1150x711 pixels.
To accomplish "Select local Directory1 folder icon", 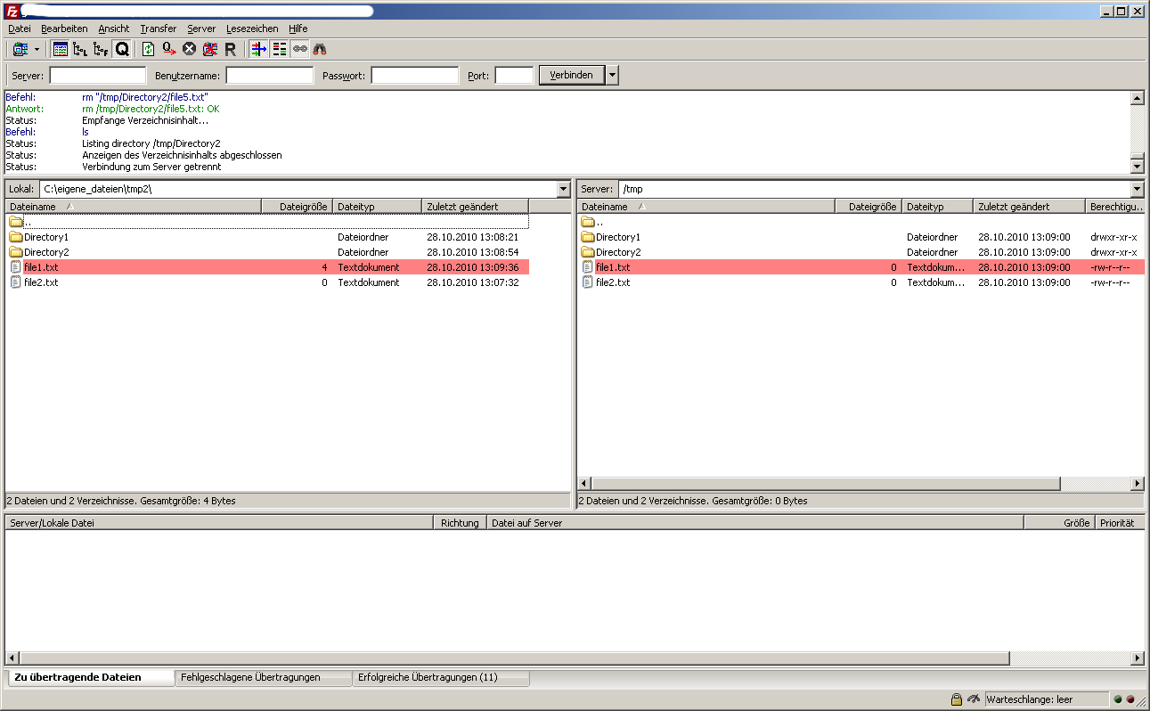I will pos(16,237).
